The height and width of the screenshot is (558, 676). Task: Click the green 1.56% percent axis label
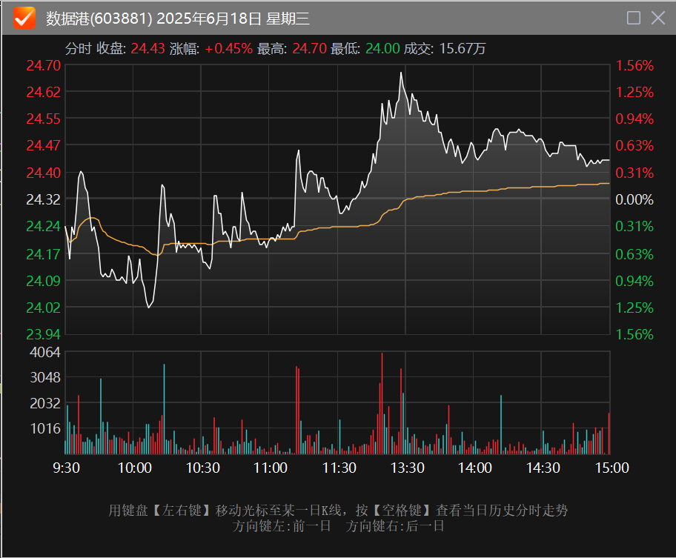pos(634,334)
